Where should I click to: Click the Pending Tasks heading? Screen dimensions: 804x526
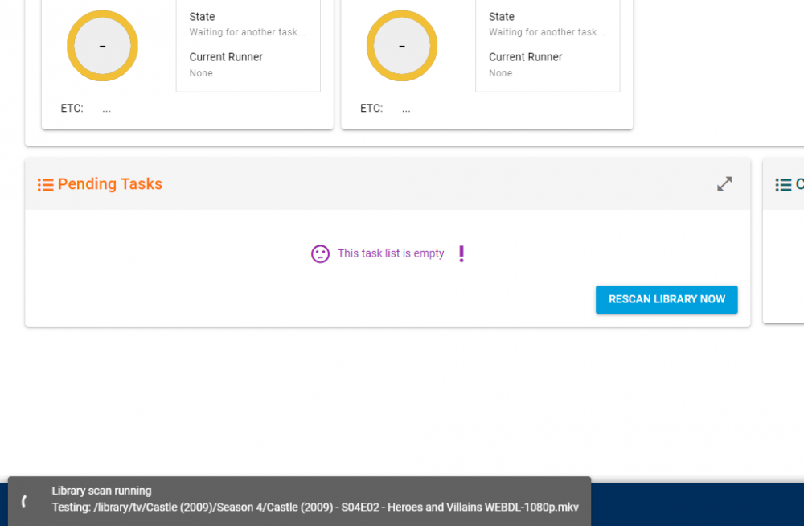pos(109,183)
